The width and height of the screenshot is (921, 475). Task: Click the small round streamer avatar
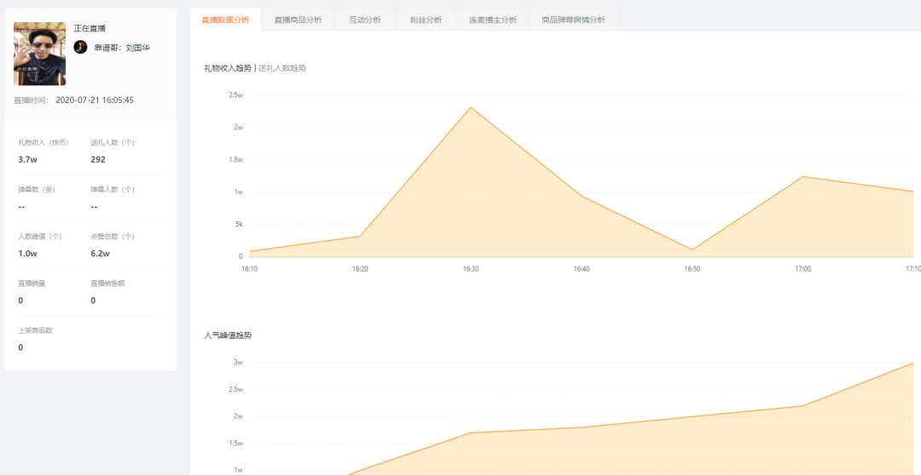pos(80,48)
